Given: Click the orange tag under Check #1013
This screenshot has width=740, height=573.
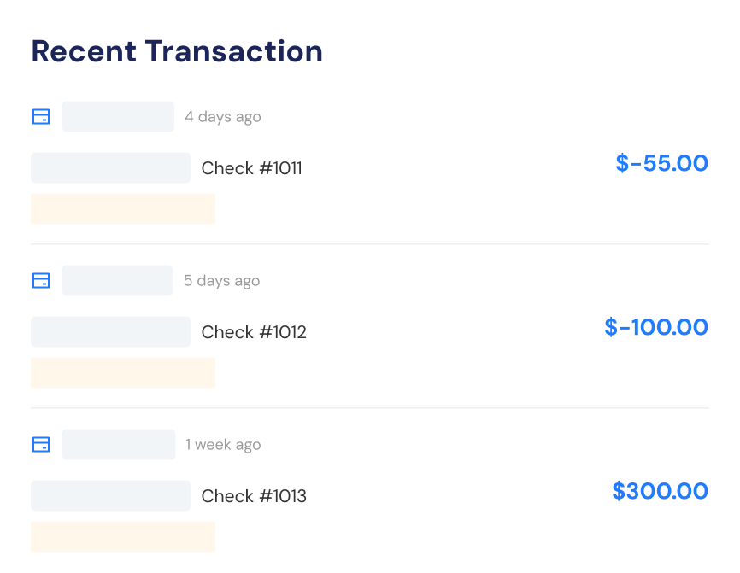Looking at the screenshot, I should (x=123, y=536).
